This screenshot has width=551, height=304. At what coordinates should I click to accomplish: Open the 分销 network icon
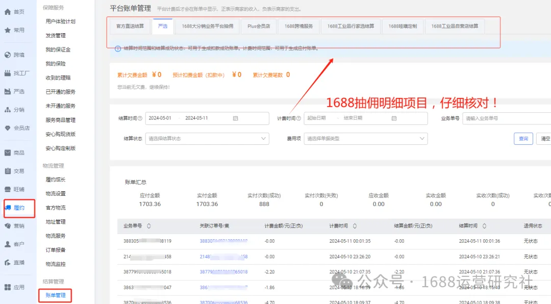[8, 110]
